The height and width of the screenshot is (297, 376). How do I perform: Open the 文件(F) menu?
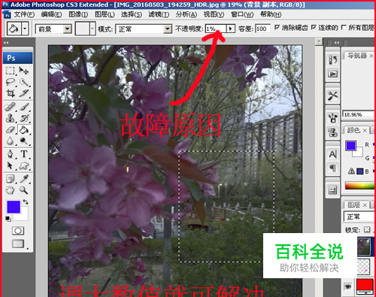click(x=24, y=14)
